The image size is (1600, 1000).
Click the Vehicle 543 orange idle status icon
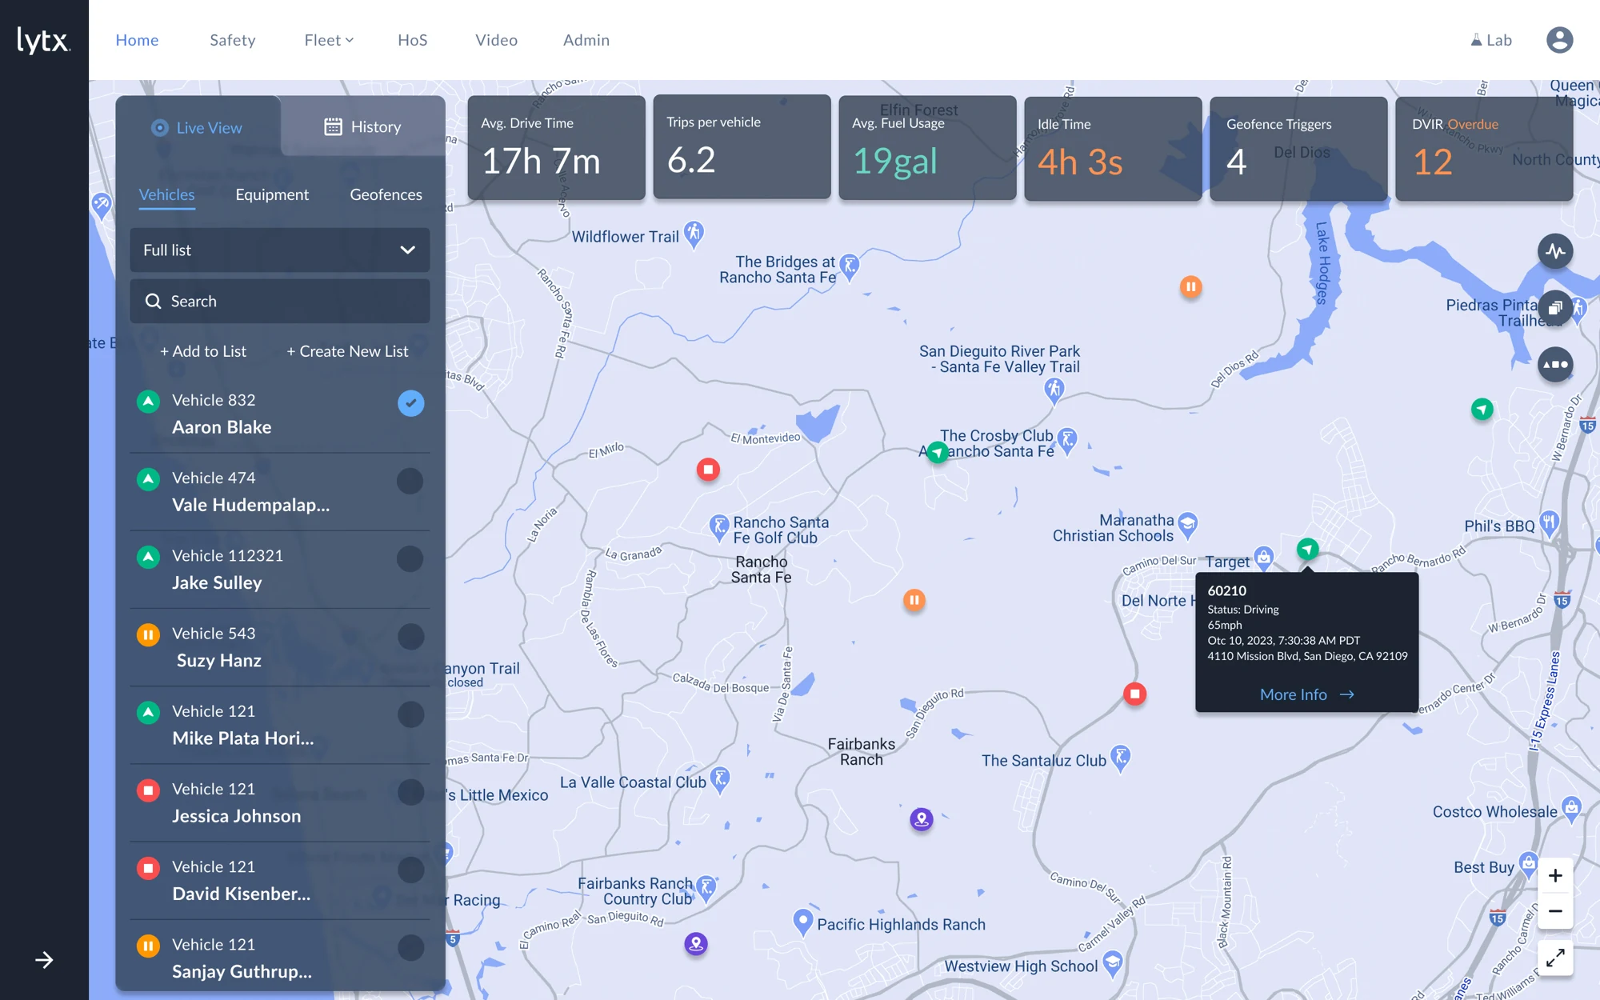pyautogui.click(x=148, y=634)
